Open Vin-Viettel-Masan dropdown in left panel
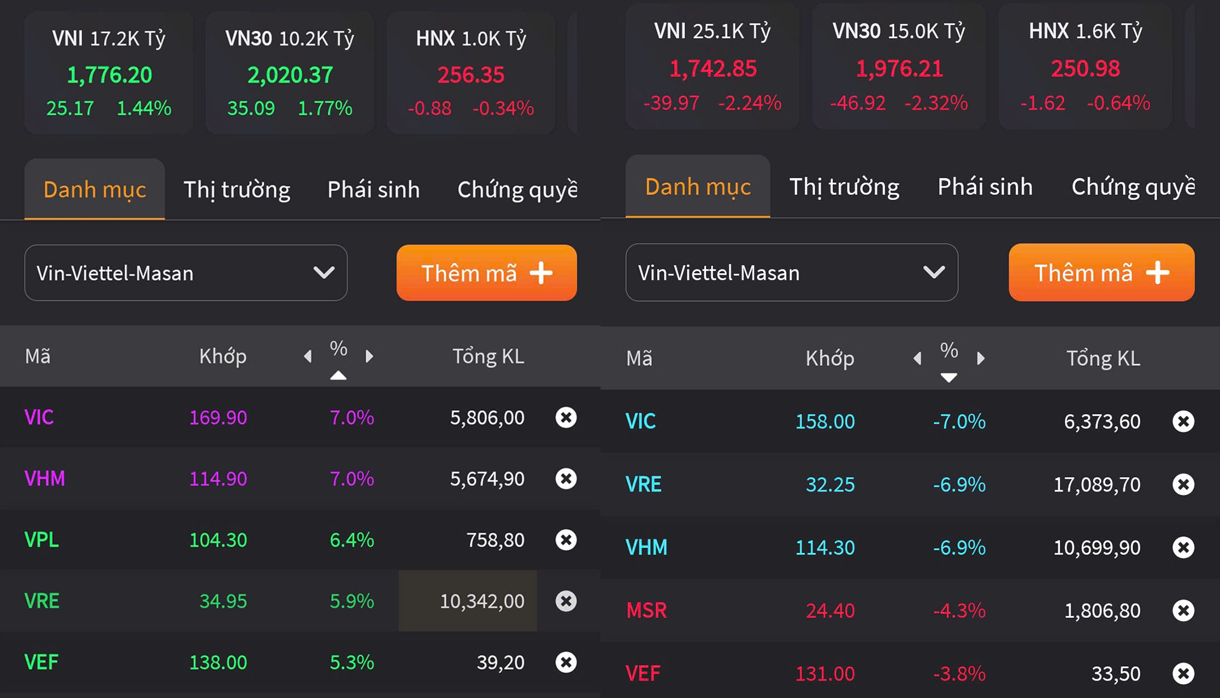1220x698 pixels. tap(186, 273)
